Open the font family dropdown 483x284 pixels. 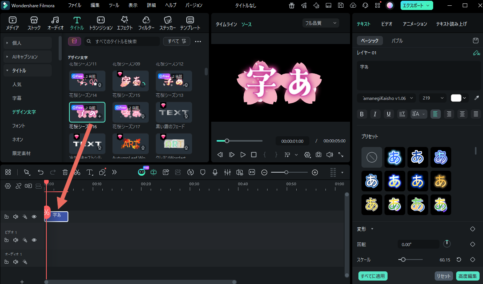386,98
